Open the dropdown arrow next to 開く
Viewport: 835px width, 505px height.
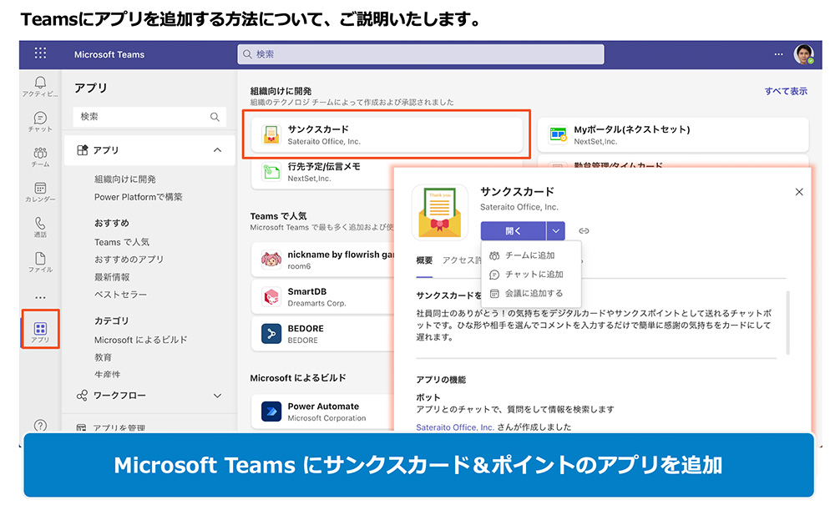[x=555, y=231]
